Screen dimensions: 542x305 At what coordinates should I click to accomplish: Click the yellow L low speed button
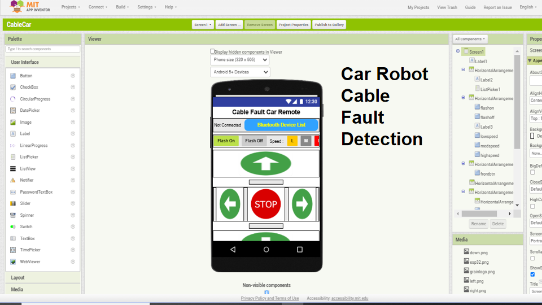pos(292,141)
